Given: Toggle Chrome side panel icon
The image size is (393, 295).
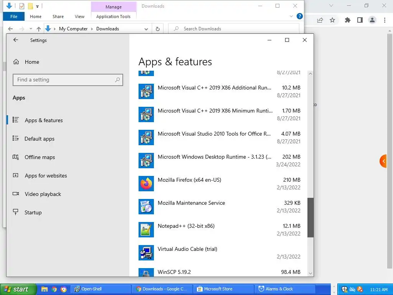Looking at the screenshot, I should [360, 20].
